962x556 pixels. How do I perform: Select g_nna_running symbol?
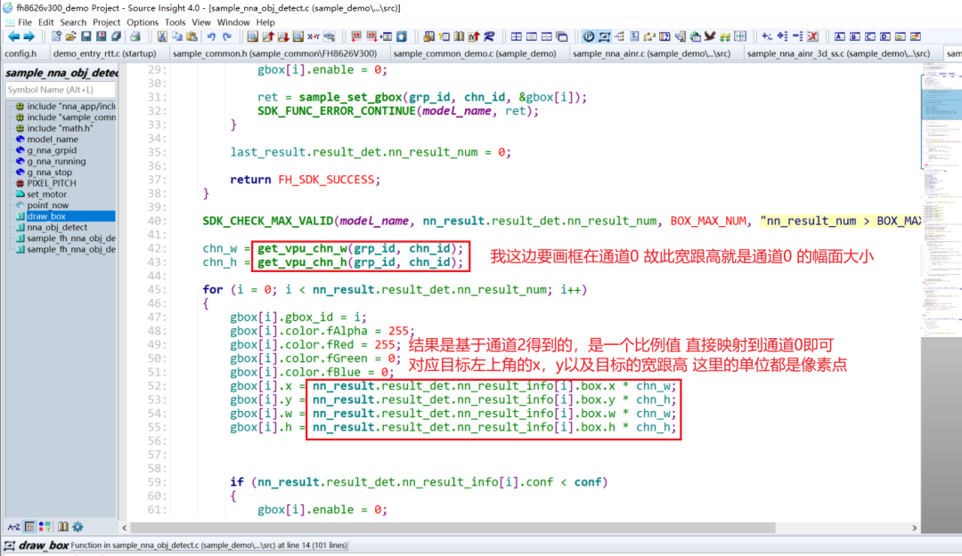point(56,161)
